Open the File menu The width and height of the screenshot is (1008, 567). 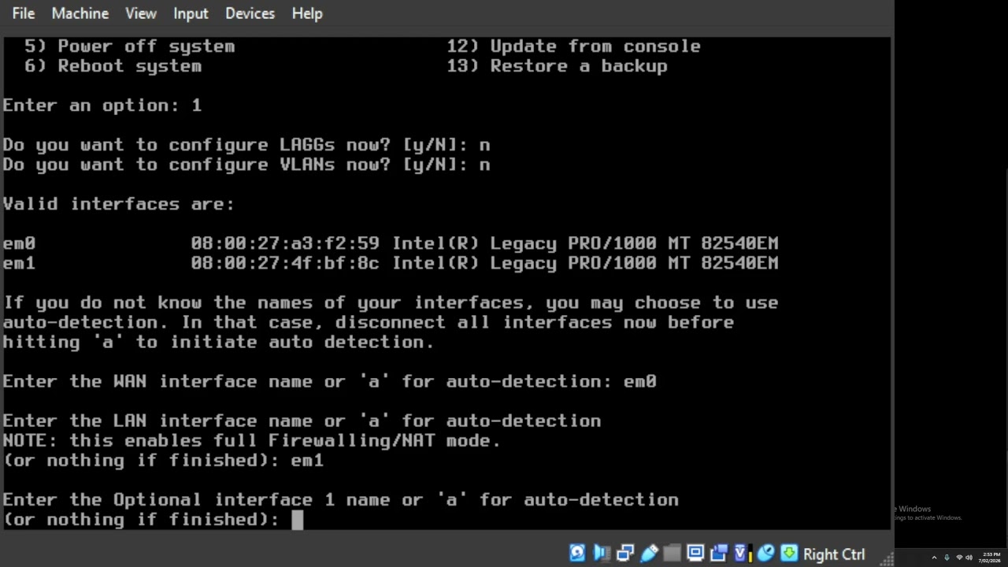click(x=24, y=13)
